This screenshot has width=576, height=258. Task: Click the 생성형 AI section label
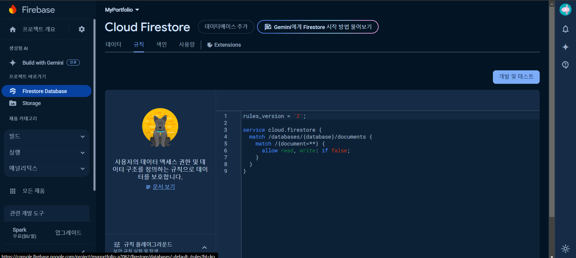pyautogui.click(x=19, y=48)
